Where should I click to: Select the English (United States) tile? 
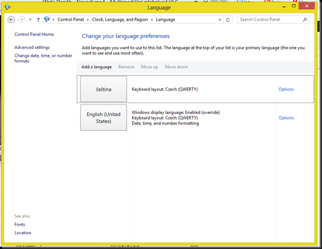coord(103,117)
